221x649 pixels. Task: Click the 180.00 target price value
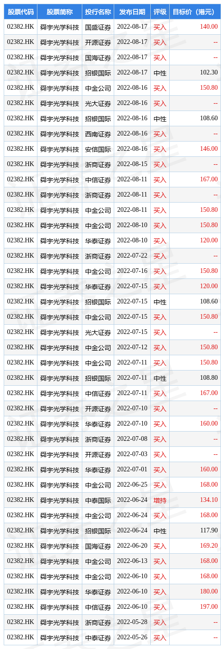[209, 592]
